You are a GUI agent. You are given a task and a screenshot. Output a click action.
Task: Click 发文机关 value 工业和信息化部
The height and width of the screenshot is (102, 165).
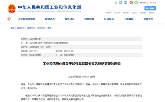35,39
